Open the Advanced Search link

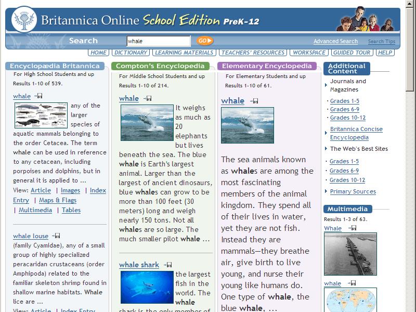pyautogui.click(x=335, y=41)
